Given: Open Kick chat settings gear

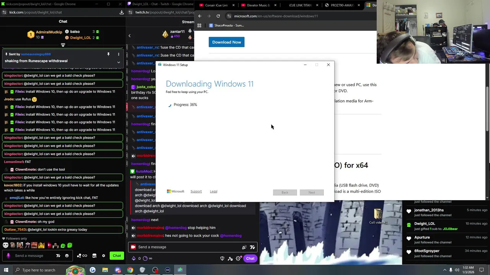Looking at the screenshot, I should coord(103,256).
